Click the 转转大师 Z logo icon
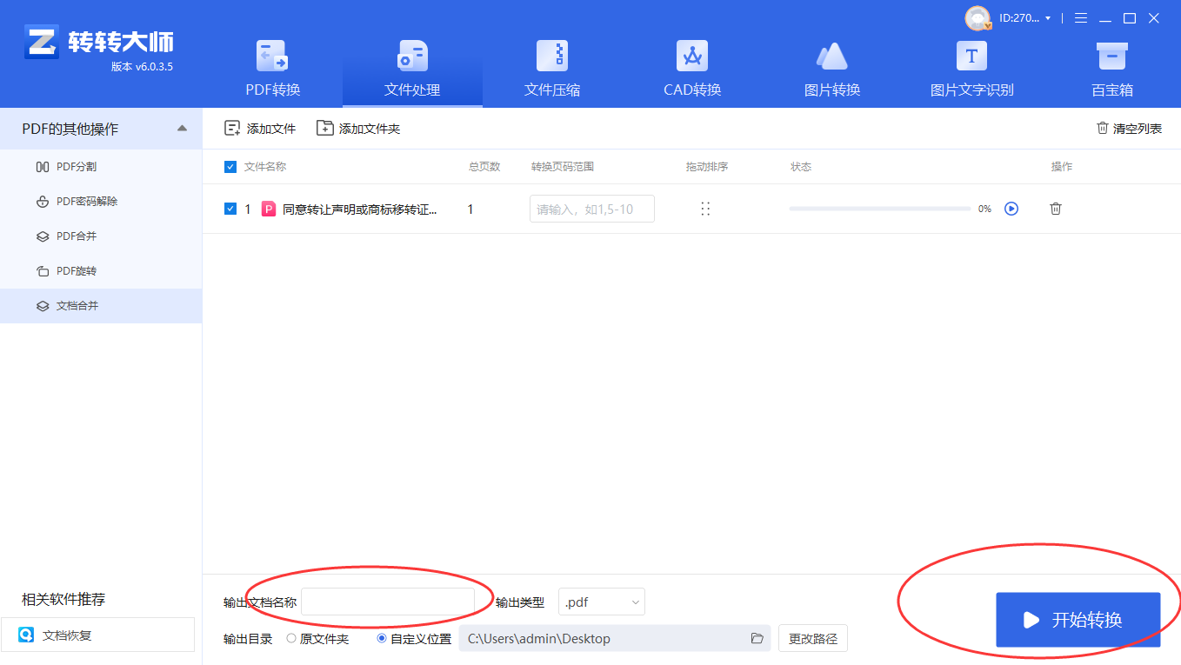This screenshot has width=1181, height=665. (x=41, y=42)
